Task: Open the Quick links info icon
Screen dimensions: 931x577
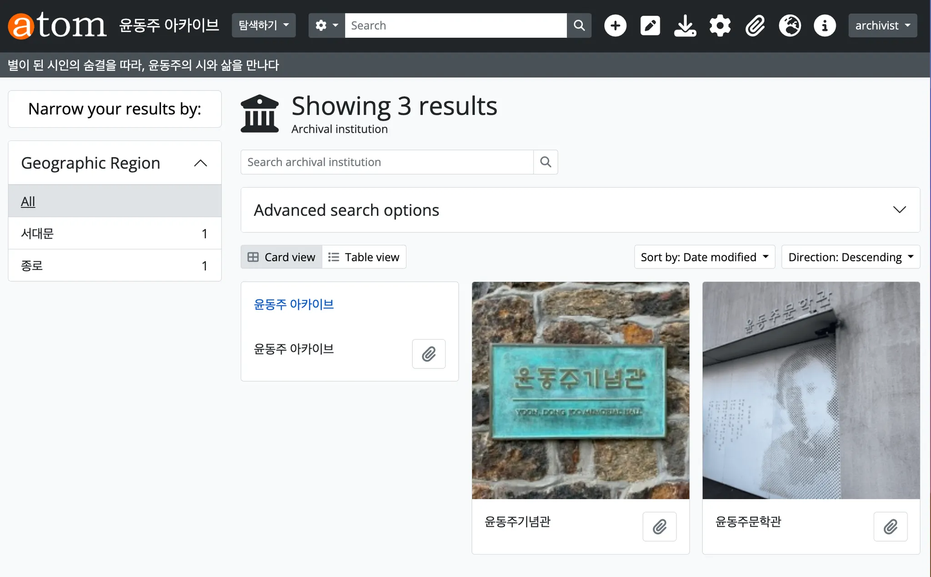Action: click(825, 25)
